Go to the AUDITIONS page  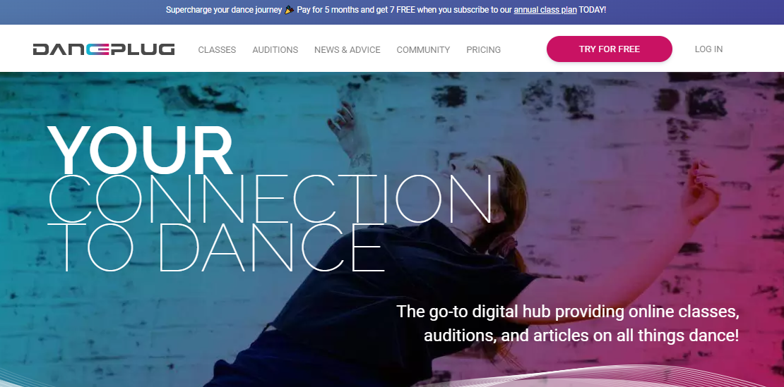click(275, 50)
